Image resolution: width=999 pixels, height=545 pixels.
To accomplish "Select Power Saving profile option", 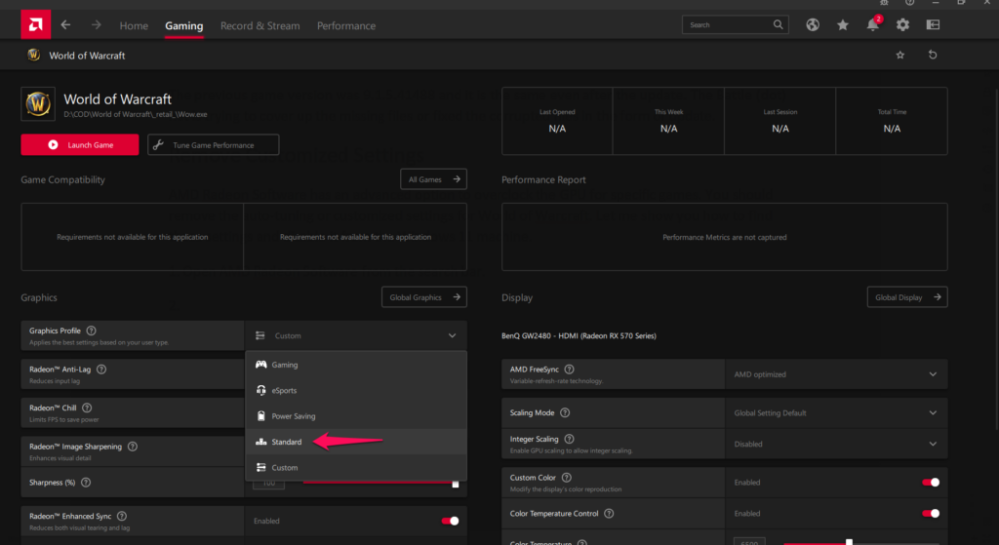I will pos(355,415).
